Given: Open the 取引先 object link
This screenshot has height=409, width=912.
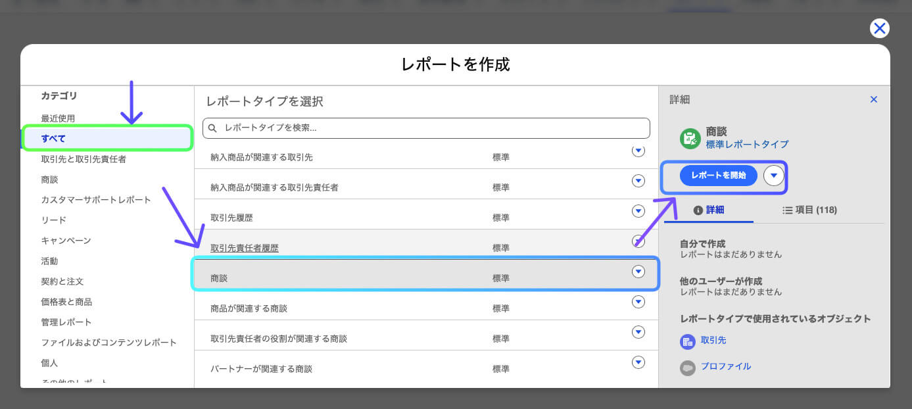Looking at the screenshot, I should tap(713, 341).
